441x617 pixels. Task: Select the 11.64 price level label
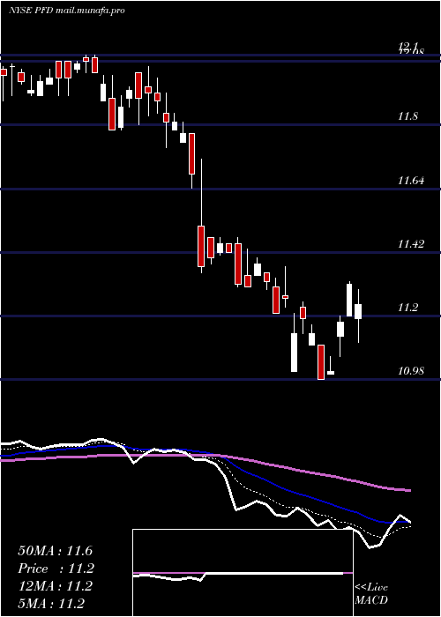click(x=411, y=181)
